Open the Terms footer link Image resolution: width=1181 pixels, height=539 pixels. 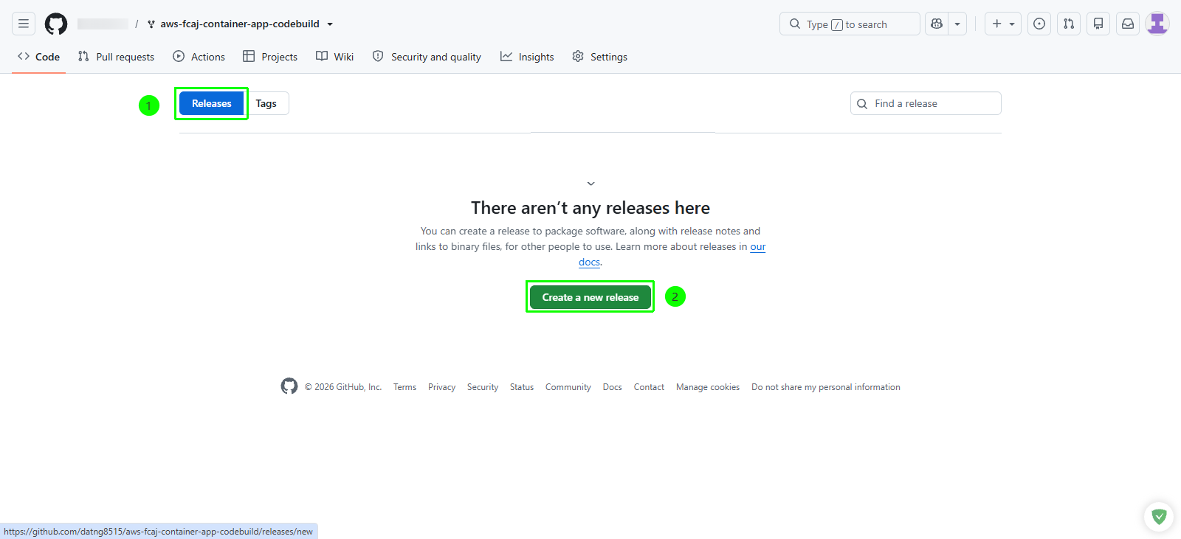404,387
